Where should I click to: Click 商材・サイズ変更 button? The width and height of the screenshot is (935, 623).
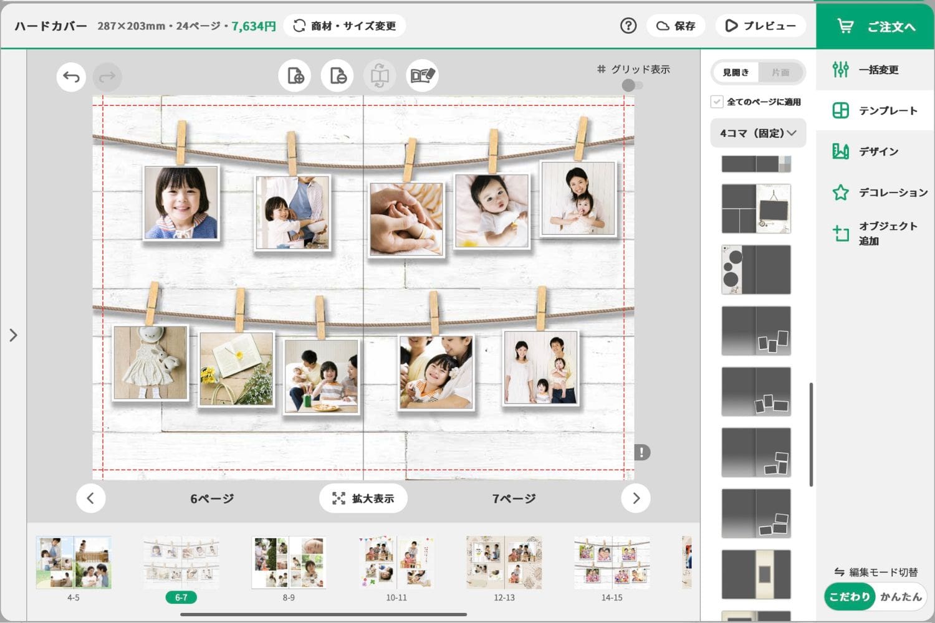tap(345, 26)
